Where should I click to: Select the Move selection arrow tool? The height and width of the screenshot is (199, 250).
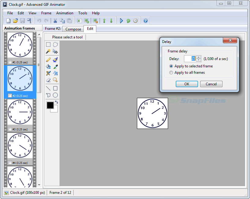(55, 51)
